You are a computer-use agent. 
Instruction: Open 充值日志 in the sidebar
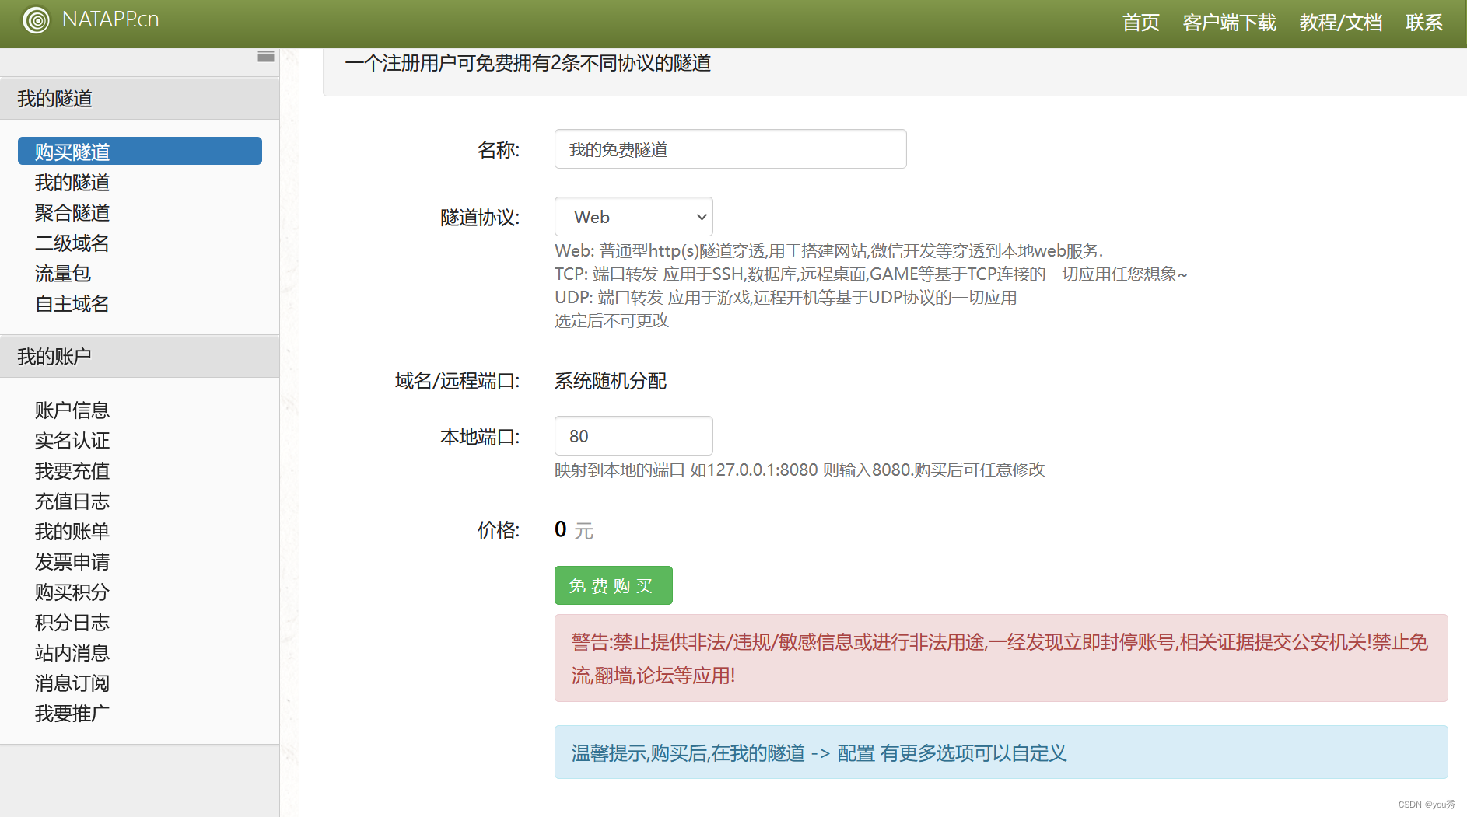click(x=72, y=501)
